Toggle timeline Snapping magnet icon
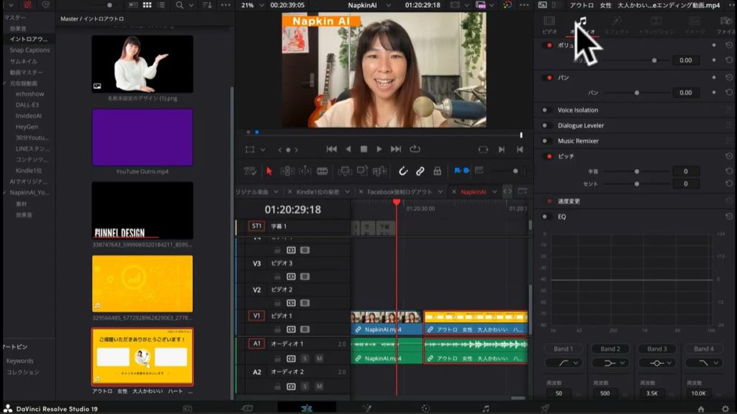737x414 pixels. point(403,171)
